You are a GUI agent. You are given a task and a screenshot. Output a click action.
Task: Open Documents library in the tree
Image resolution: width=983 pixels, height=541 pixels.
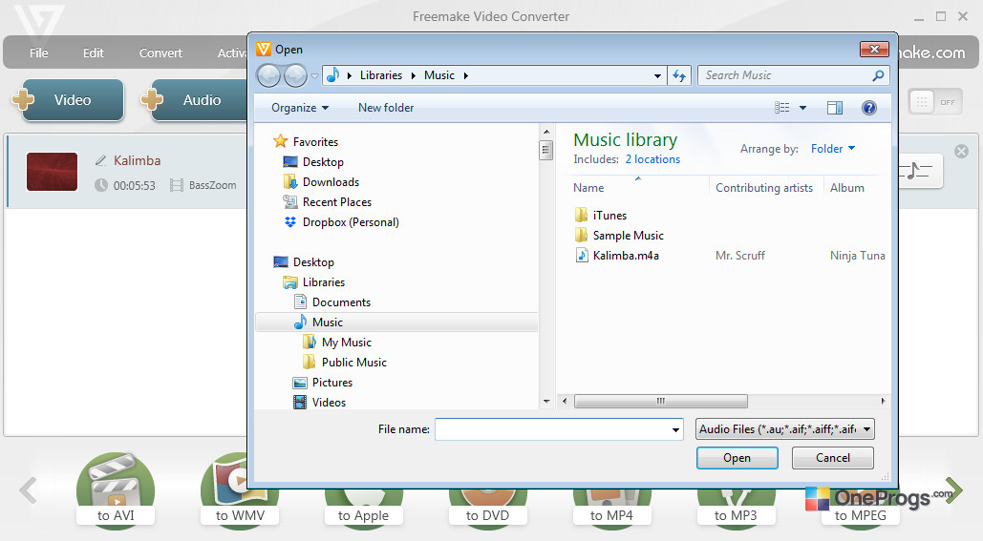coord(341,302)
